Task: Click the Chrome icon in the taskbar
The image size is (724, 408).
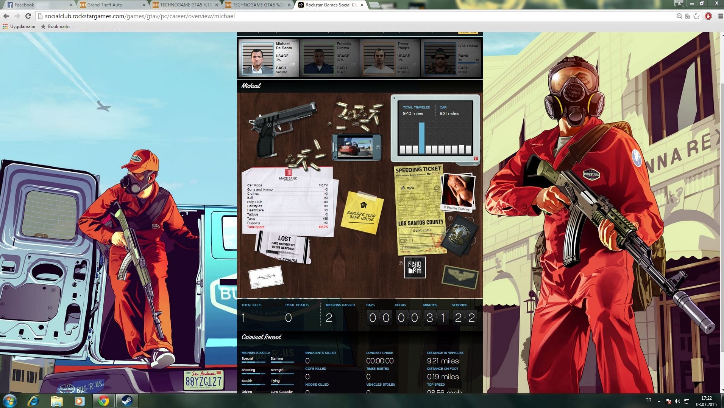Action: pos(104,401)
